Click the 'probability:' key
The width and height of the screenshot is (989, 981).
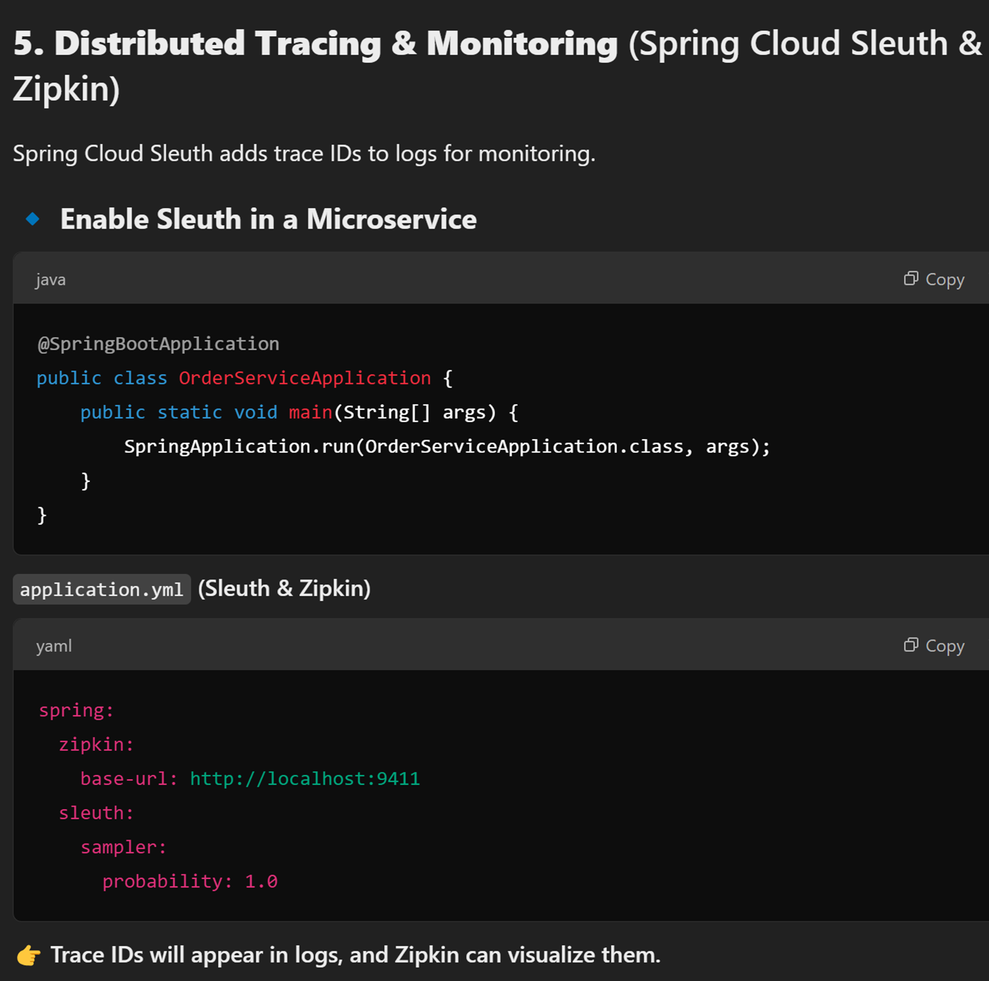(167, 881)
